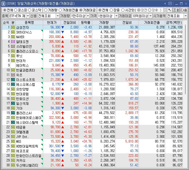Click the 에이럭스 row current price 9,840
The image size is (189, 170).
click(x=56, y=65)
